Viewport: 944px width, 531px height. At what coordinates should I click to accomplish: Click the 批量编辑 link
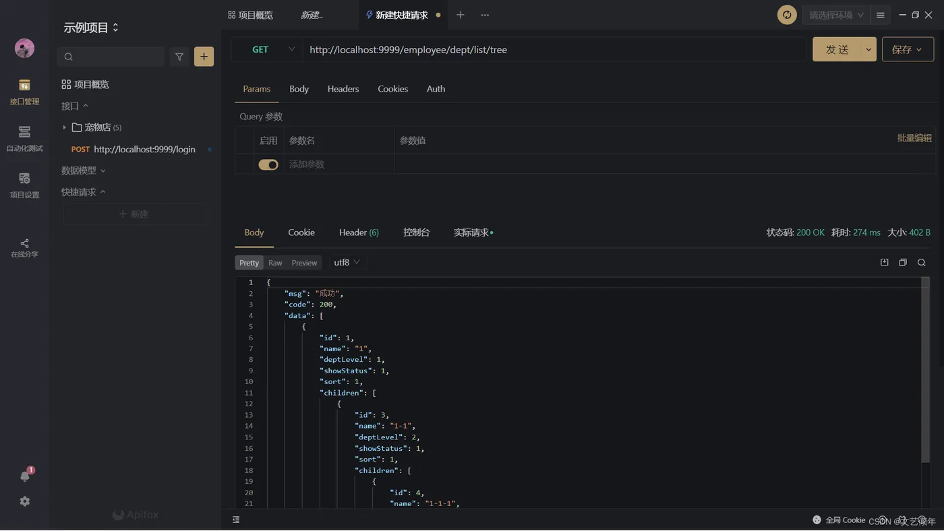(914, 138)
